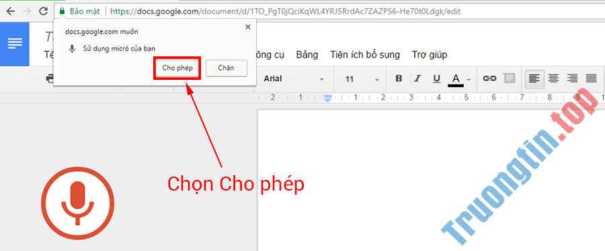Open the text color picker
This screenshot has width=605, height=251.
pyautogui.click(x=460, y=80)
